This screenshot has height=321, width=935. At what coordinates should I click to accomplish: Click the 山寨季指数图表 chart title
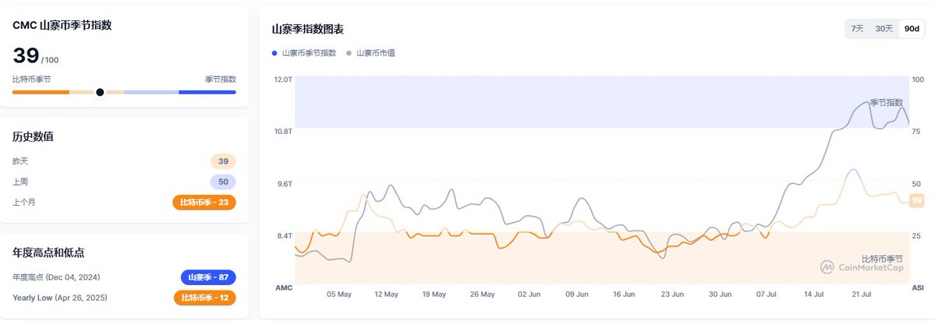307,29
